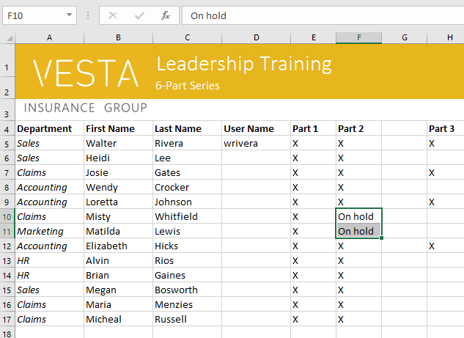Click the Enter checkmark icon in formula bar
Viewport: 464px width, 338px height.
click(139, 15)
